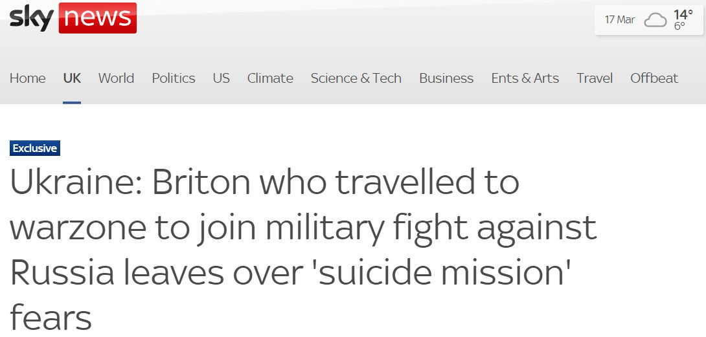The image size is (706, 337).
Task: Go to the Home section
Action: [28, 78]
